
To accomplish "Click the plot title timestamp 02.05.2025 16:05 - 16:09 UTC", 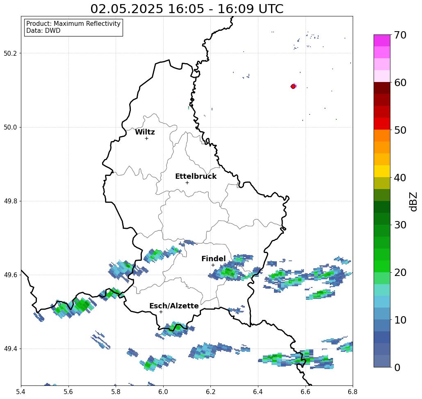I will tap(187, 9).
